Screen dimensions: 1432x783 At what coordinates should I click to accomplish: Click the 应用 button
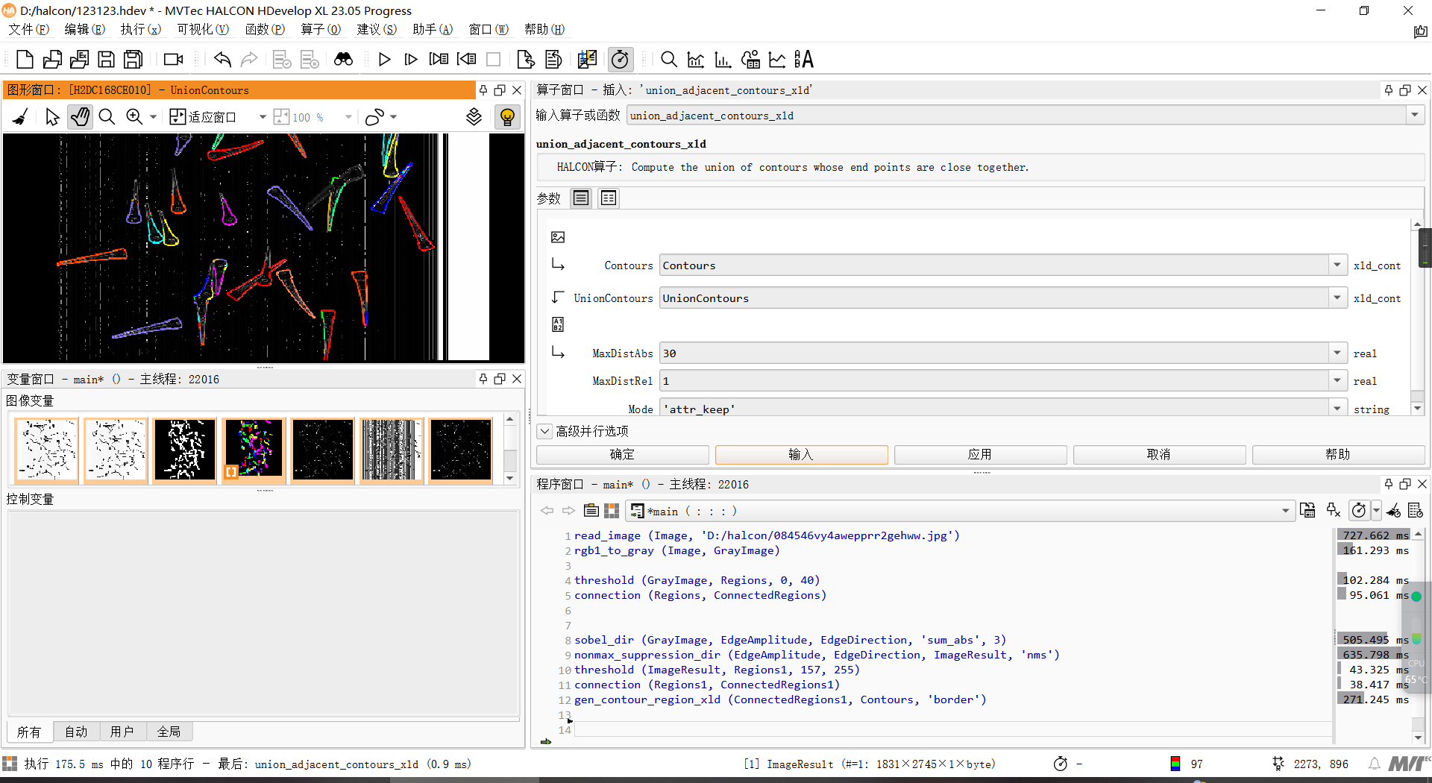coord(980,454)
